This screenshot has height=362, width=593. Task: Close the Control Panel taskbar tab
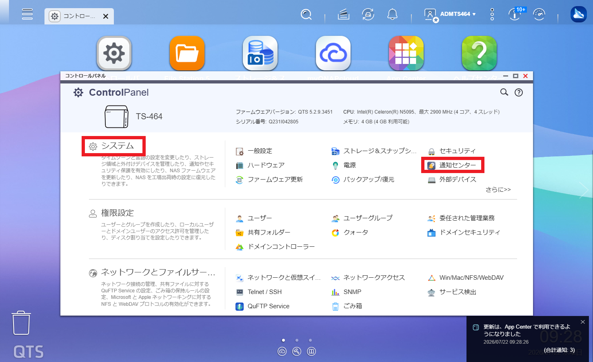(x=106, y=16)
